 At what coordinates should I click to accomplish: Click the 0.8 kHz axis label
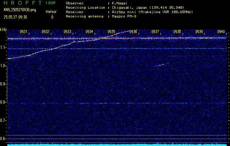pos(3,102)
